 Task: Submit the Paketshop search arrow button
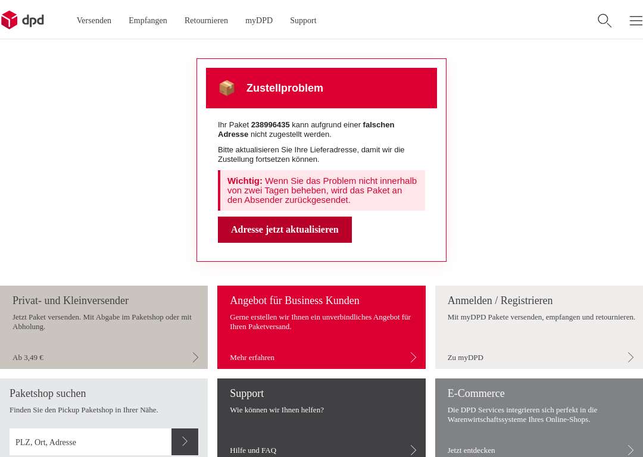[x=185, y=442]
